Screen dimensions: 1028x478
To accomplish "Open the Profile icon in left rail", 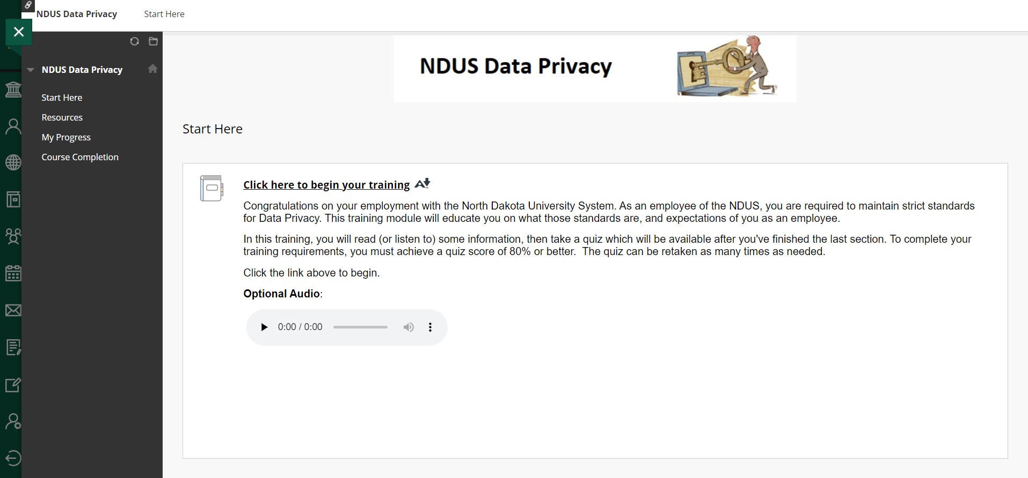I will coord(13,126).
